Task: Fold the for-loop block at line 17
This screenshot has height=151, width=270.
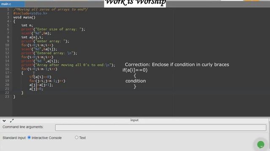Action: pos(11,73)
